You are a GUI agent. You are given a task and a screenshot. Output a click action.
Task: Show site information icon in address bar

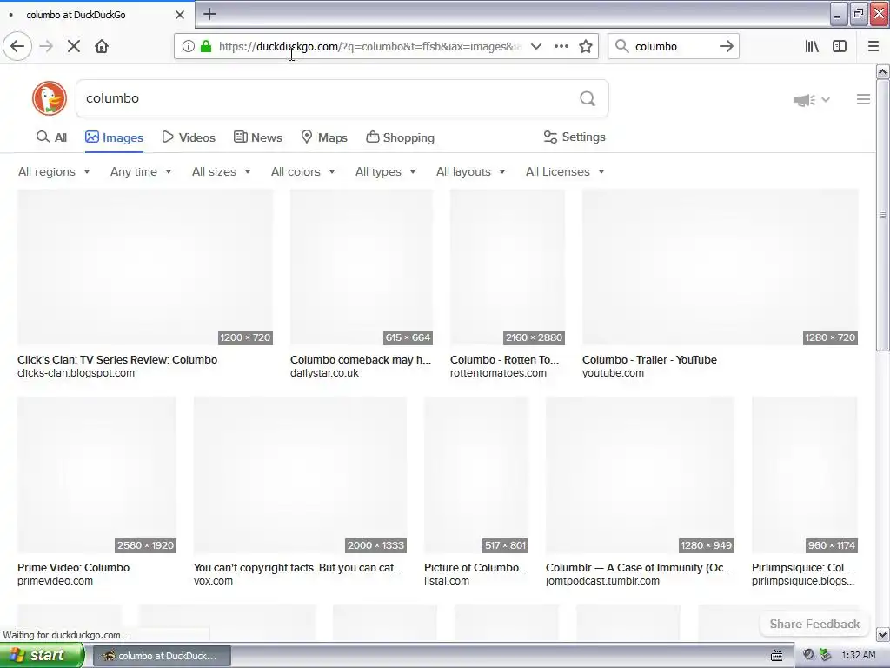pos(188,46)
